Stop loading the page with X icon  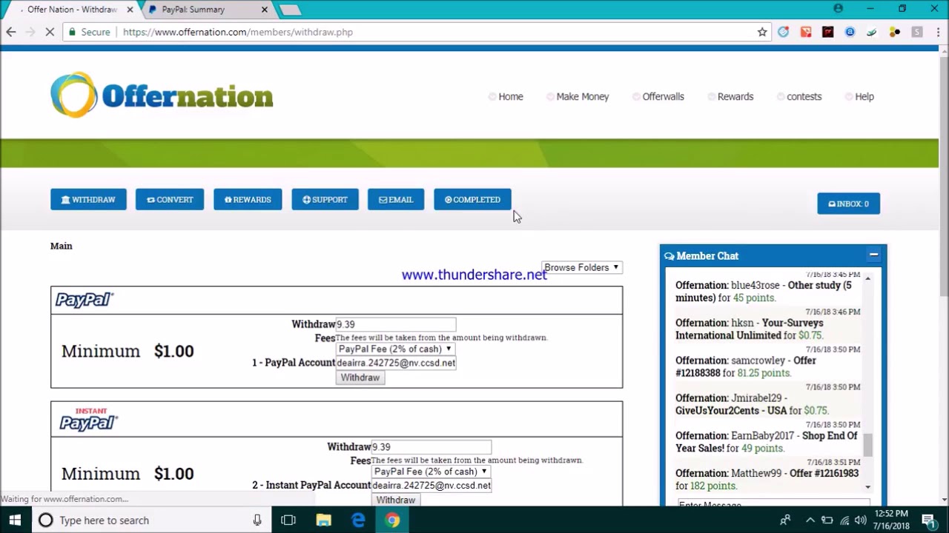50,32
